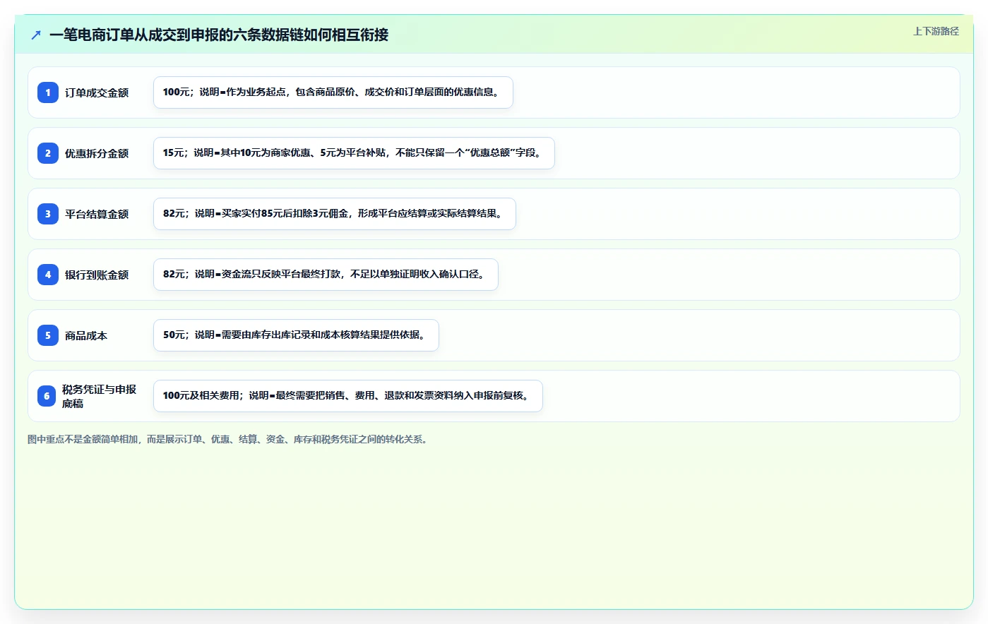Click the title 一笔电商订单从成交到申报的六条数据链如何相互衔接

pos(219,35)
